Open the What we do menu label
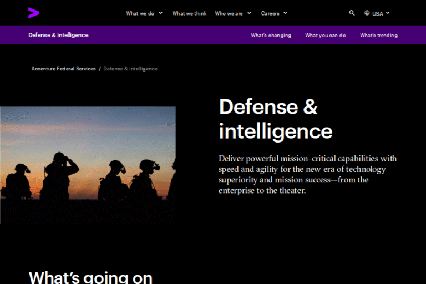The image size is (426, 284). click(140, 13)
